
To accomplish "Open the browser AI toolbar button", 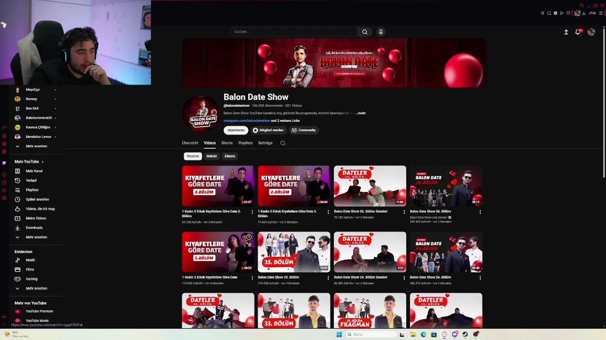I will click(x=593, y=13).
